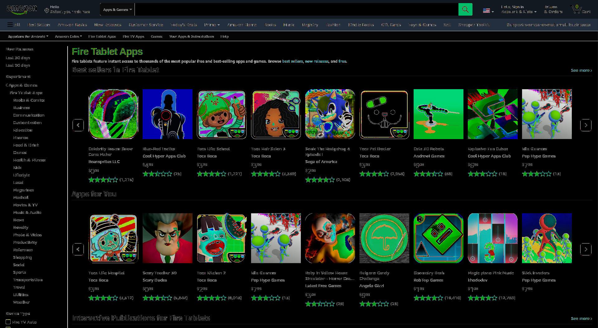The width and height of the screenshot is (598, 328).
Task: Click See more for Best sellers
Action: (581, 70)
